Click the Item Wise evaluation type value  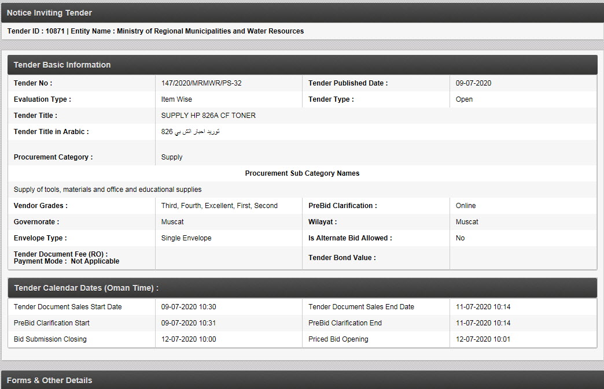tap(176, 99)
